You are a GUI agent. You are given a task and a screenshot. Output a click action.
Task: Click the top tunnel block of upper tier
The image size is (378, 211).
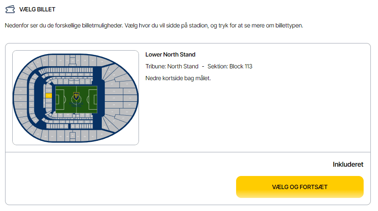click(73, 60)
